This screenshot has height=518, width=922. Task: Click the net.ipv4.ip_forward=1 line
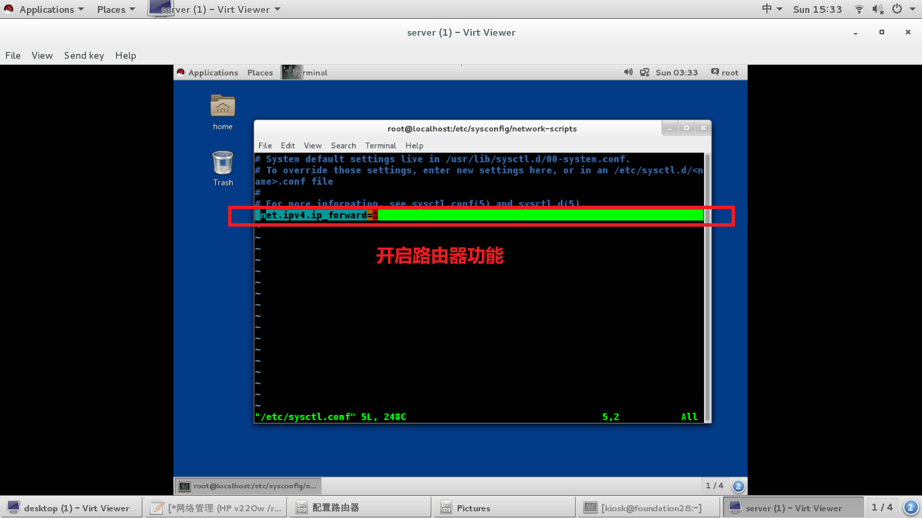(479, 215)
